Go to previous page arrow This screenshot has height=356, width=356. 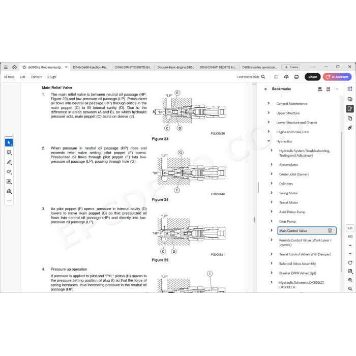[350, 246]
